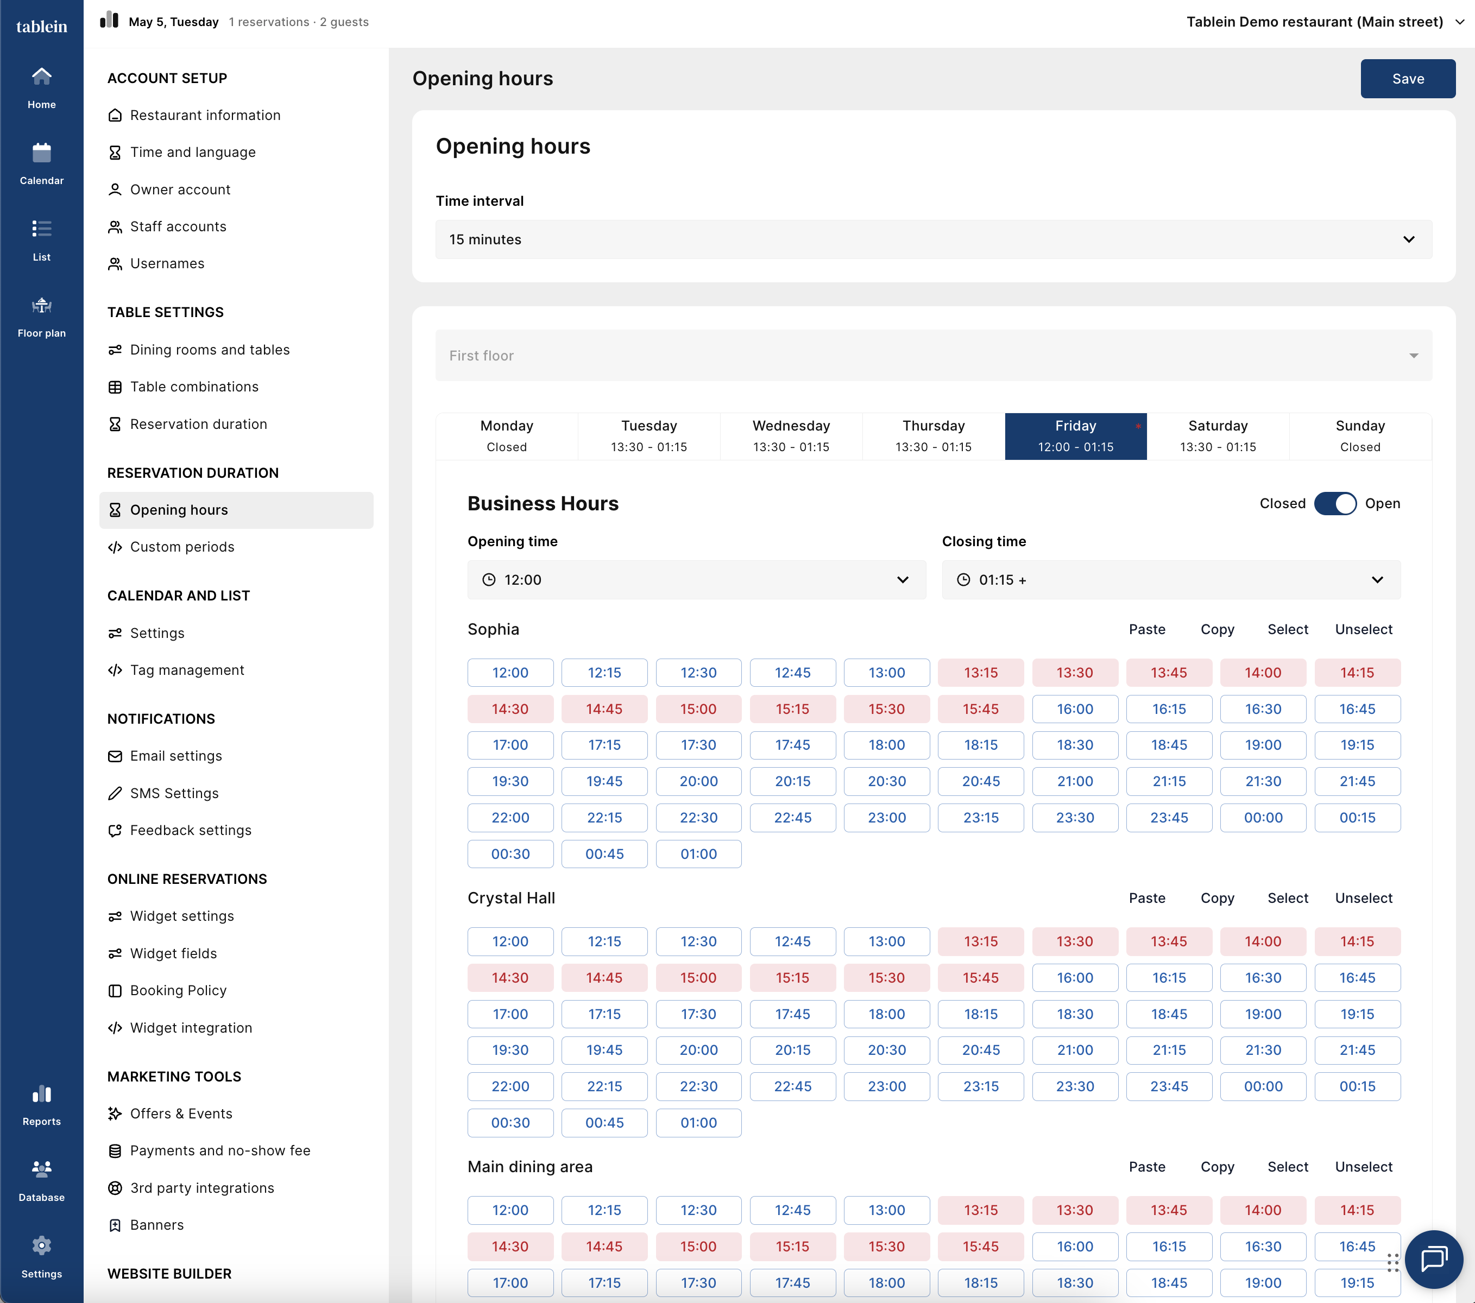Toggle the 15:00 slot in Main dining area
Viewport: 1475px width, 1303px height.
tap(698, 1246)
